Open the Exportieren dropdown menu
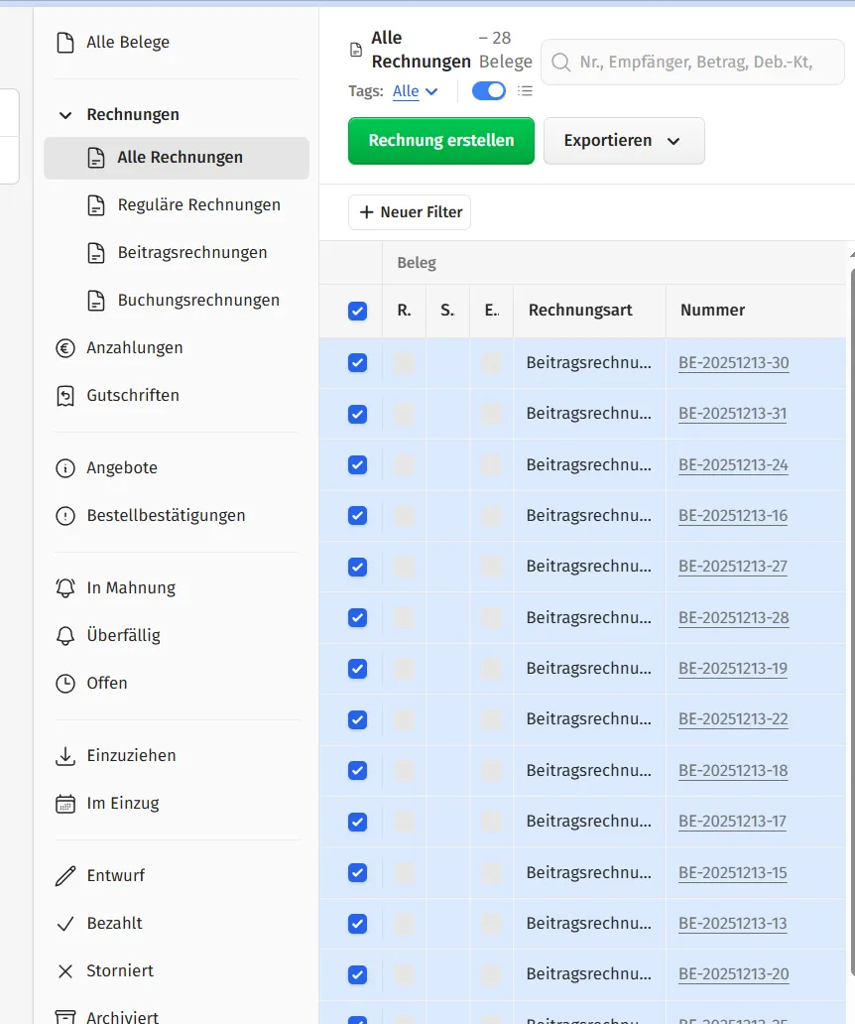This screenshot has width=855, height=1024. [624, 141]
